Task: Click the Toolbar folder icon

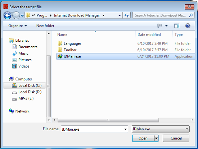Action: (x=60, y=50)
